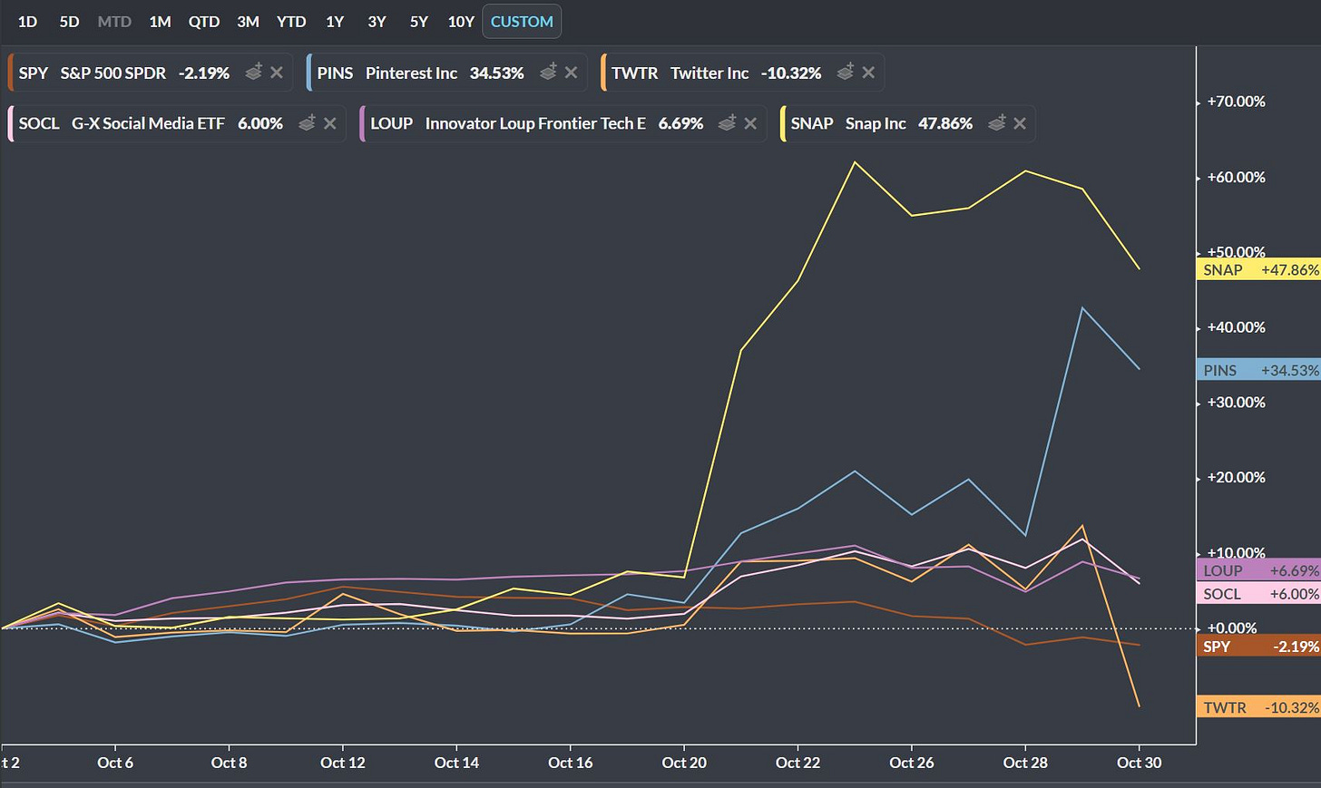
Task: Open the CUSTOM date range
Action: coord(522,22)
